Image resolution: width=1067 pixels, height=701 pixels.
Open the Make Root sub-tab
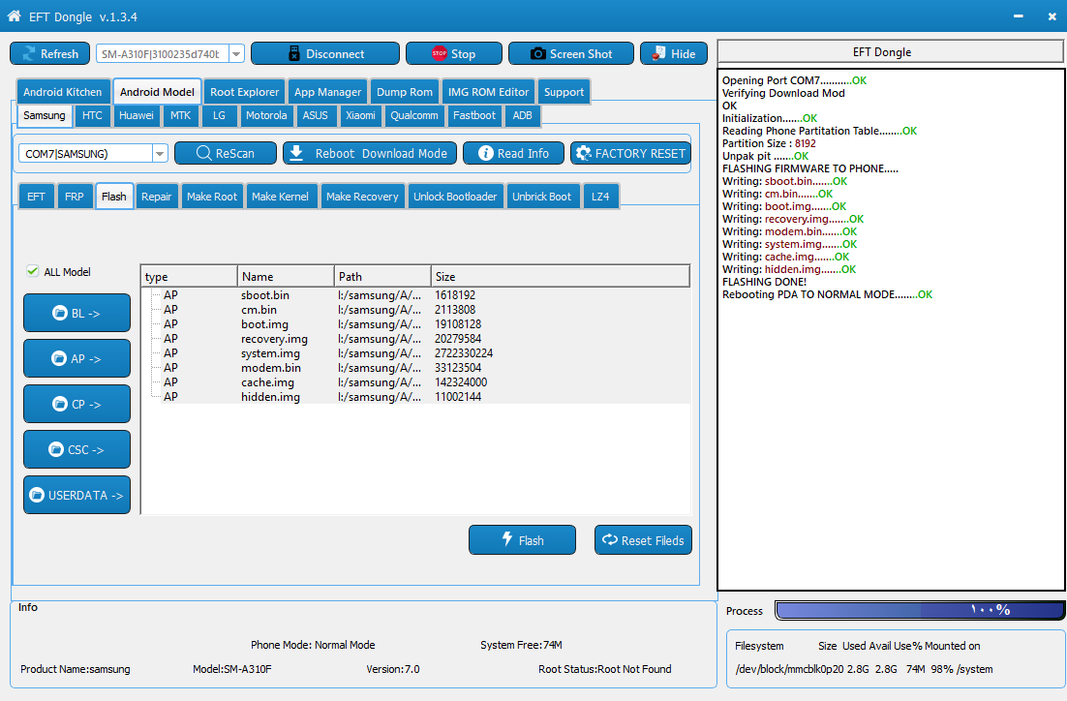(212, 197)
